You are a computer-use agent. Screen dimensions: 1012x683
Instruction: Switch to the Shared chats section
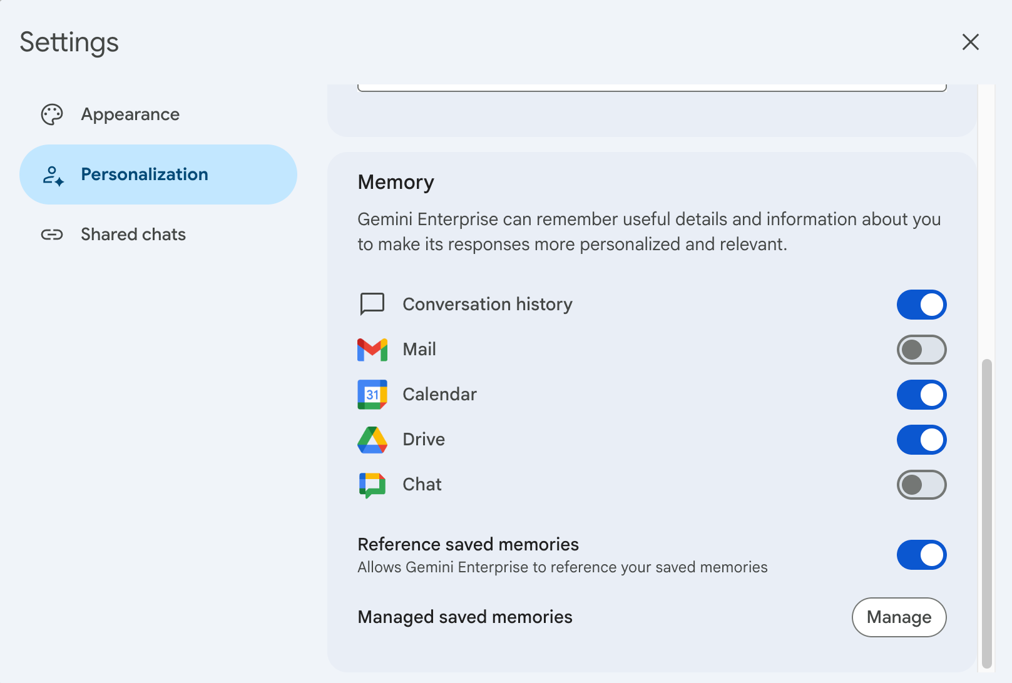coord(133,234)
